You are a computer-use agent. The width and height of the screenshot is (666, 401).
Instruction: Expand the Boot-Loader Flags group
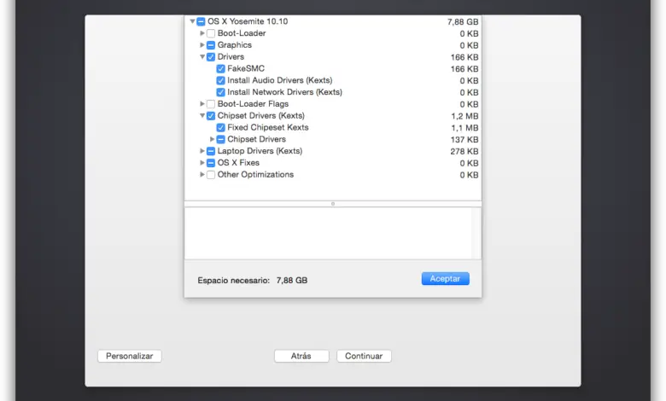pyautogui.click(x=202, y=103)
